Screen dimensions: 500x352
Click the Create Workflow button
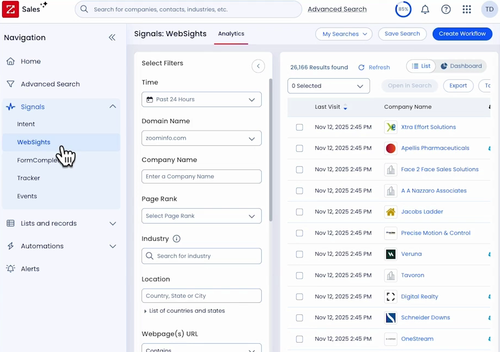(462, 34)
